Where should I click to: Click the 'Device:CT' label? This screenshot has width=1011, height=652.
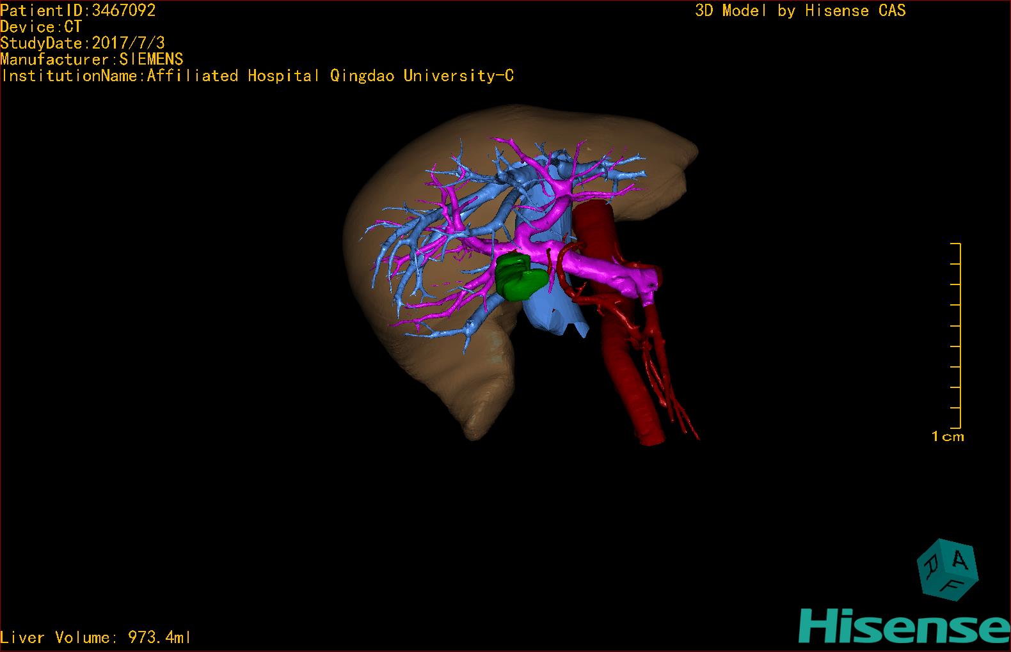pyautogui.click(x=41, y=27)
